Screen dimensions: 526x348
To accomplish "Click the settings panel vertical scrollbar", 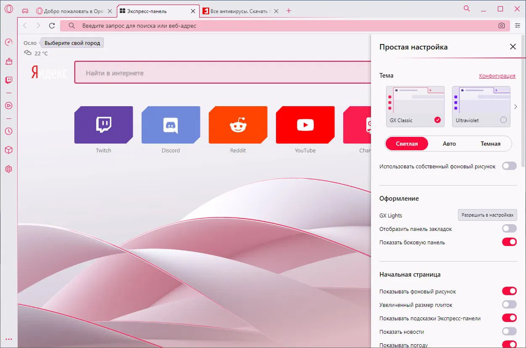I will point(523,101).
